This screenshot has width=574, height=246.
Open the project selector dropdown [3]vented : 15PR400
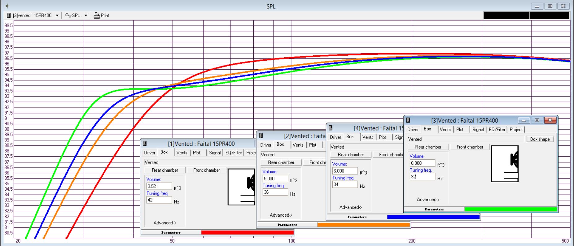[57, 15]
